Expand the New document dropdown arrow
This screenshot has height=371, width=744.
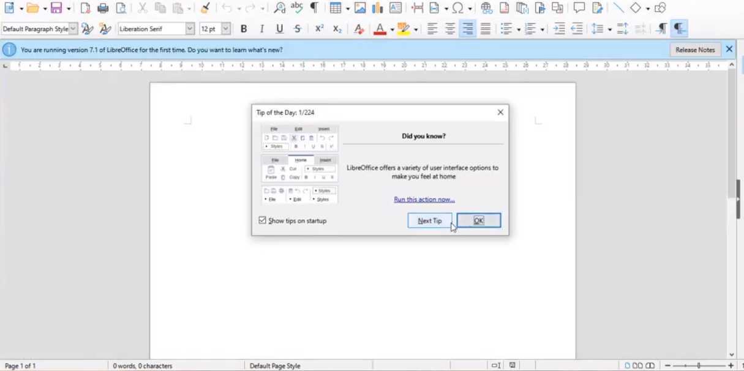[x=21, y=9]
